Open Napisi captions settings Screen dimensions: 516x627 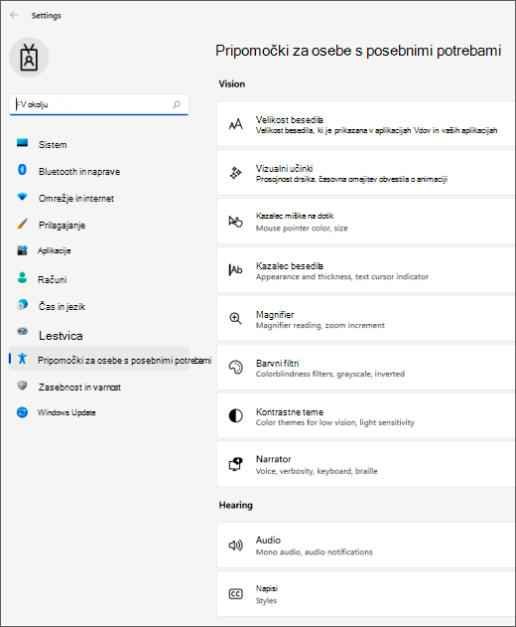point(366,594)
